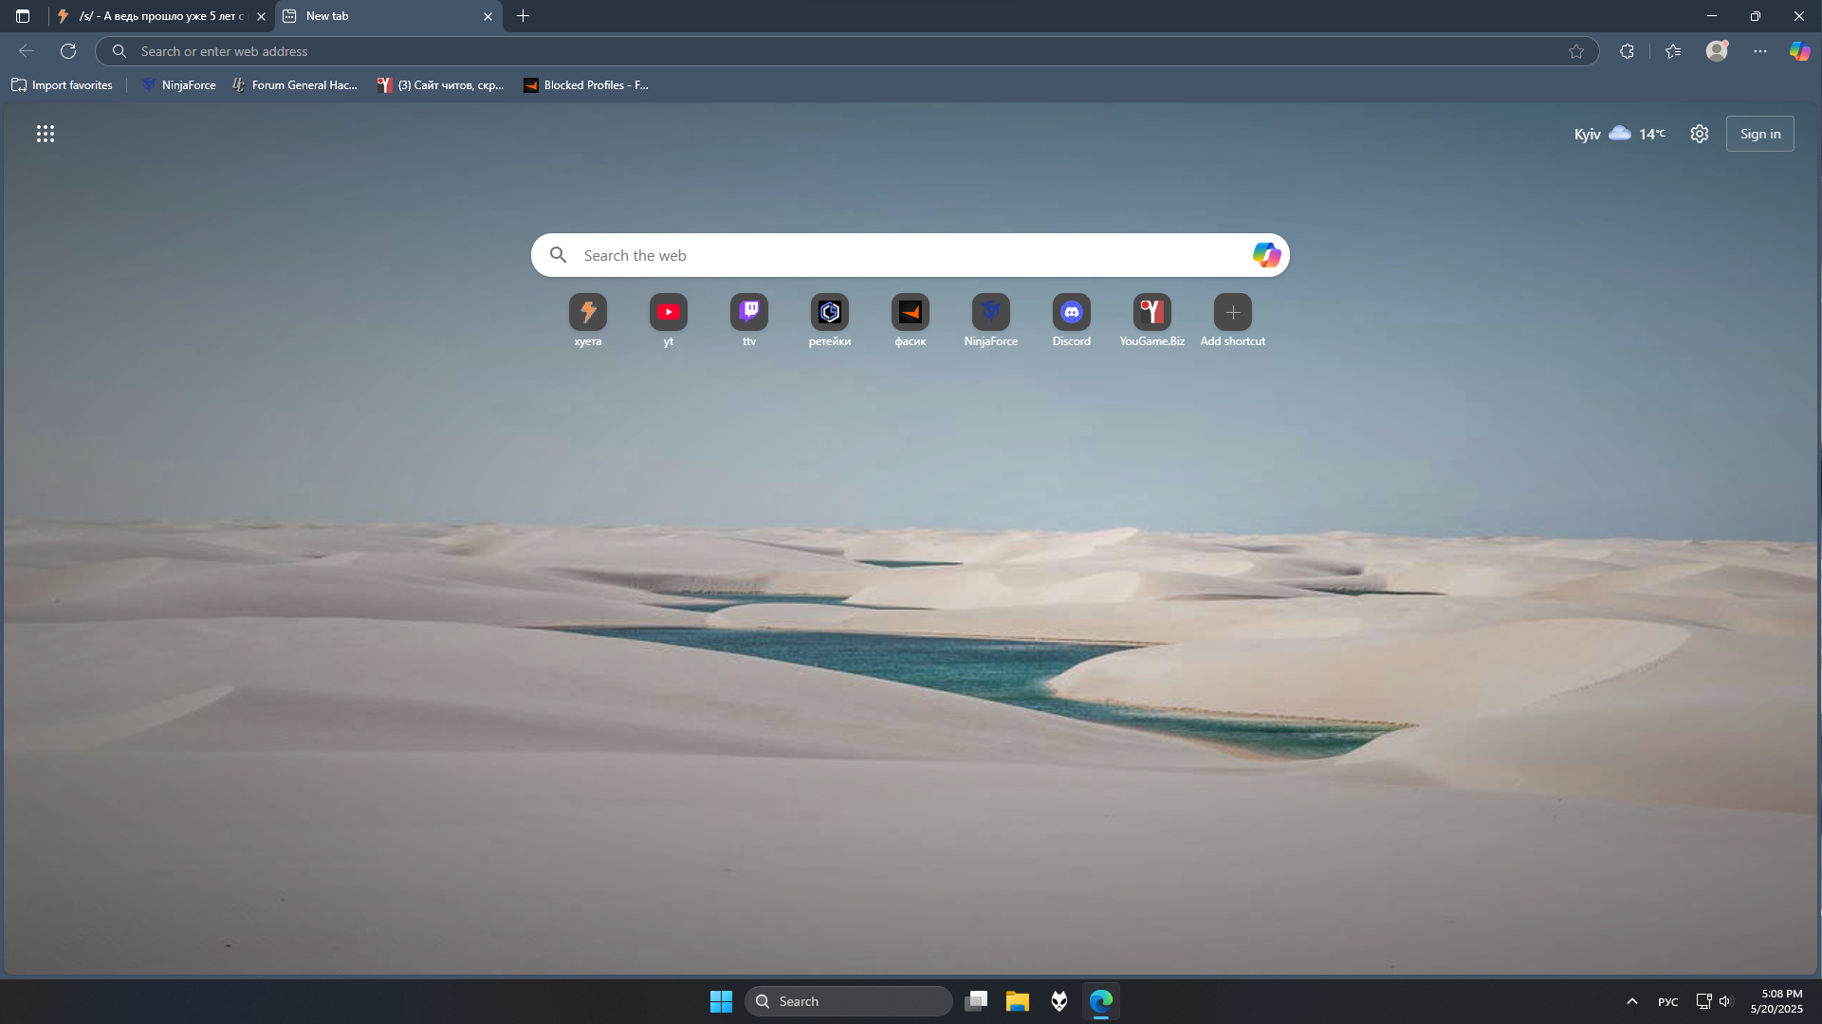Open NinjaForce bookmark in favorites bar
This screenshot has width=1822, height=1024.
[x=178, y=85]
